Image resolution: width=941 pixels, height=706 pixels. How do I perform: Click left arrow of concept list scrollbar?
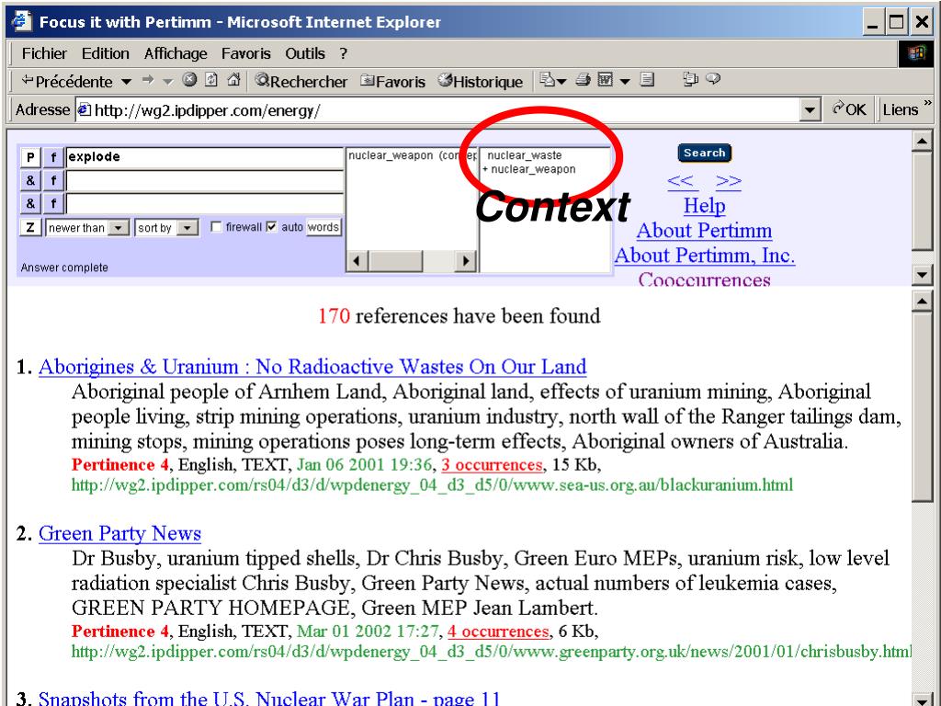[x=357, y=261]
